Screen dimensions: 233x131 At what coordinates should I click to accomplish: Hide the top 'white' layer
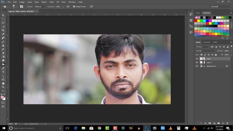(x=197, y=59)
